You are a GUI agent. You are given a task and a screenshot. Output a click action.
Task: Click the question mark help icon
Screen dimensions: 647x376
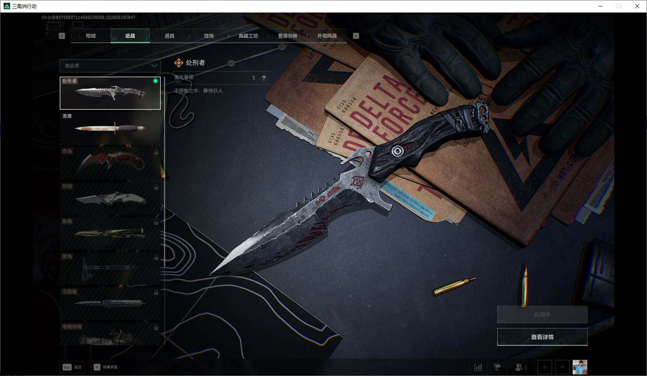point(264,78)
